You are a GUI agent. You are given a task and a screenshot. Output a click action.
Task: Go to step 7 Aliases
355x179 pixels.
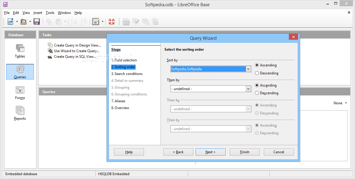point(118,101)
